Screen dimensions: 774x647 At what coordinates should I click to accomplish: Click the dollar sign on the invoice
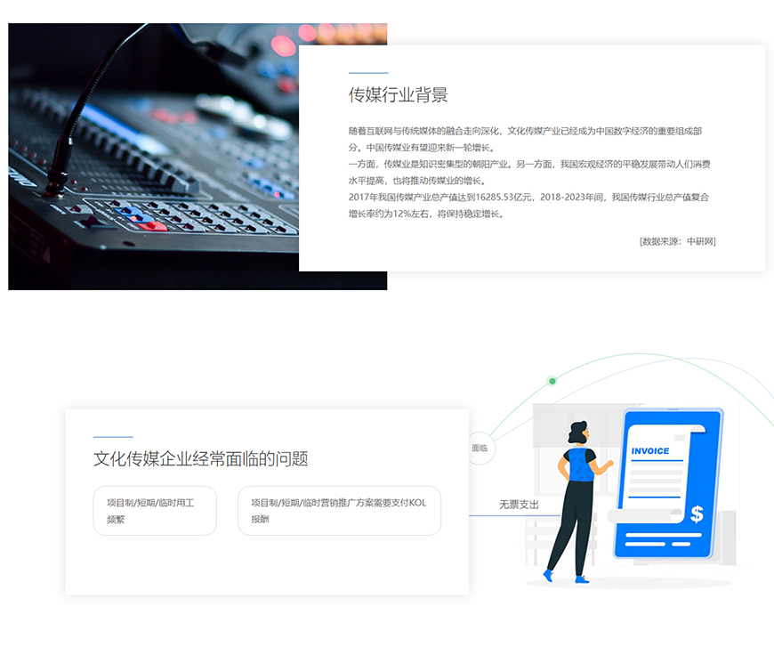pyautogui.click(x=697, y=514)
